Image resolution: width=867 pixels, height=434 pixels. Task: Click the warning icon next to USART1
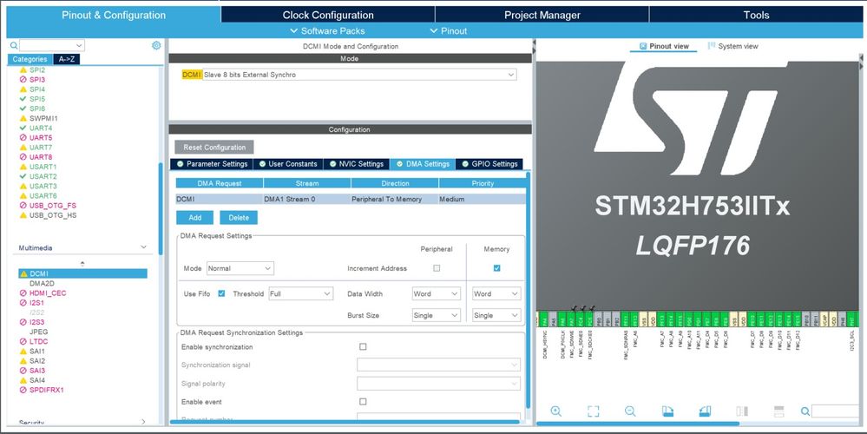pos(23,167)
